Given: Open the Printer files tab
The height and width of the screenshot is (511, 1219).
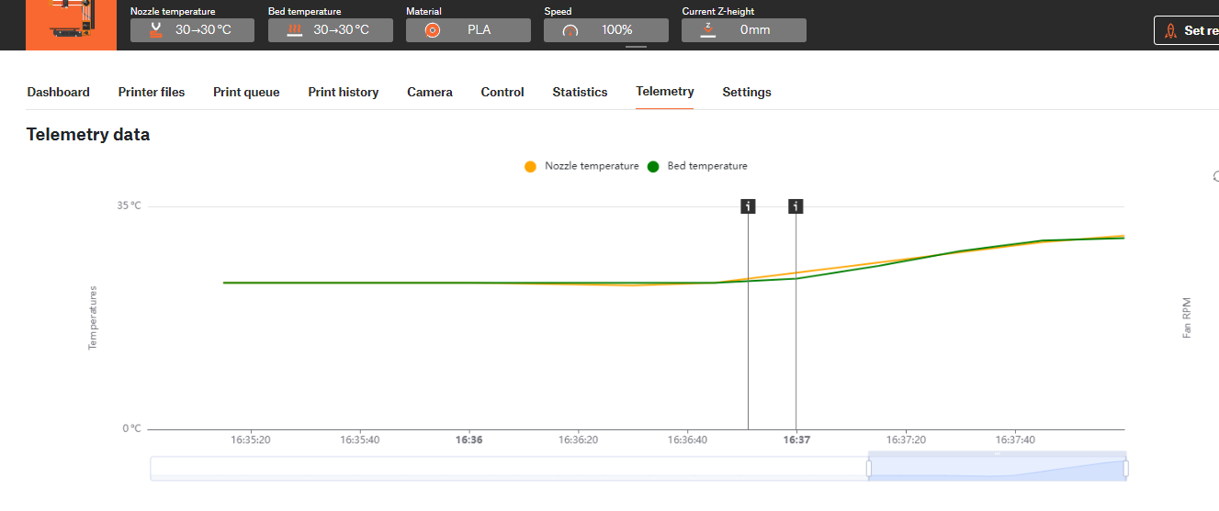Looking at the screenshot, I should [x=152, y=92].
